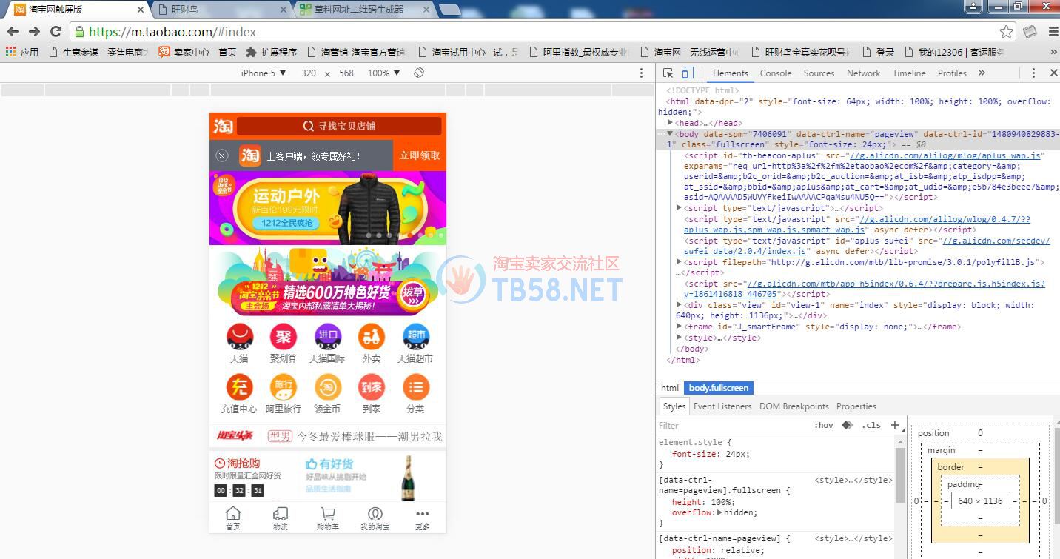This screenshot has height=559, width=1060.
Task: Toggle the .cls class editor
Action: pos(873,425)
